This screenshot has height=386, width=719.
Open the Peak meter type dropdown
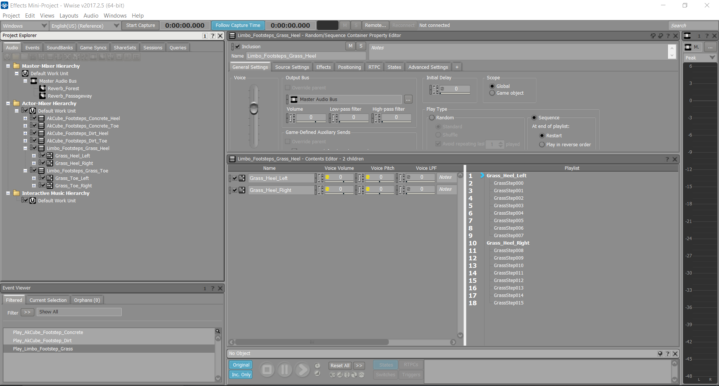(700, 58)
